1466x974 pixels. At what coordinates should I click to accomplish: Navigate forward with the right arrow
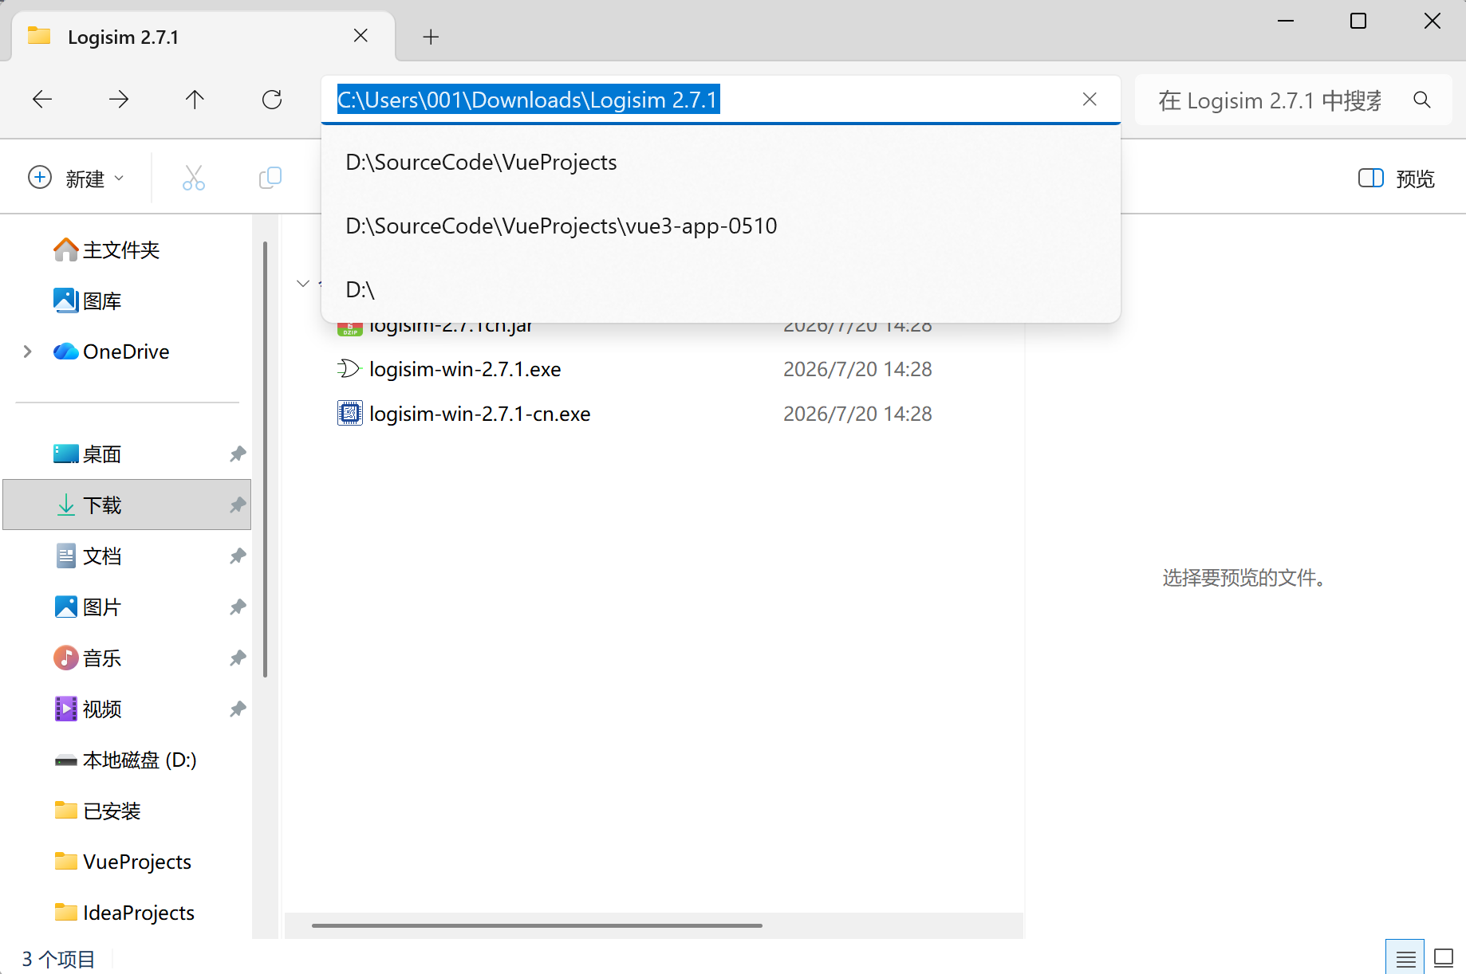(x=119, y=100)
